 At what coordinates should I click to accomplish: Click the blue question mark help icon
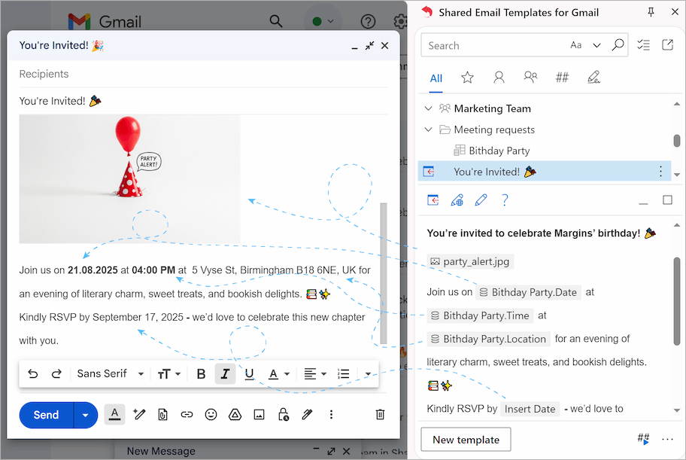505,200
